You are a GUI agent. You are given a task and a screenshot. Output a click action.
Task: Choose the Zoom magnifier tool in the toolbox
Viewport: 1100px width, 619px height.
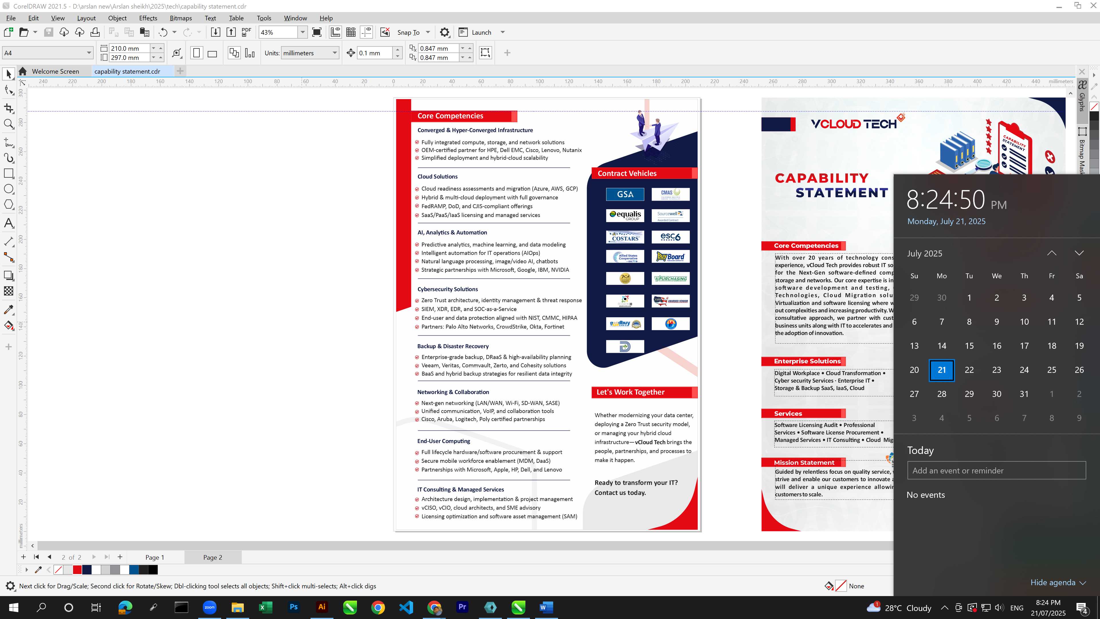9,124
